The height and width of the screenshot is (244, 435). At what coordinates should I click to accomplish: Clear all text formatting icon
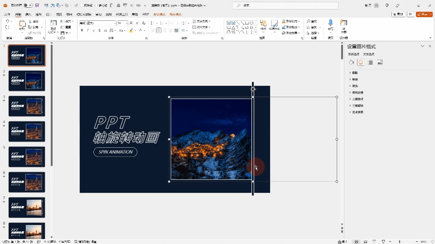point(144,23)
